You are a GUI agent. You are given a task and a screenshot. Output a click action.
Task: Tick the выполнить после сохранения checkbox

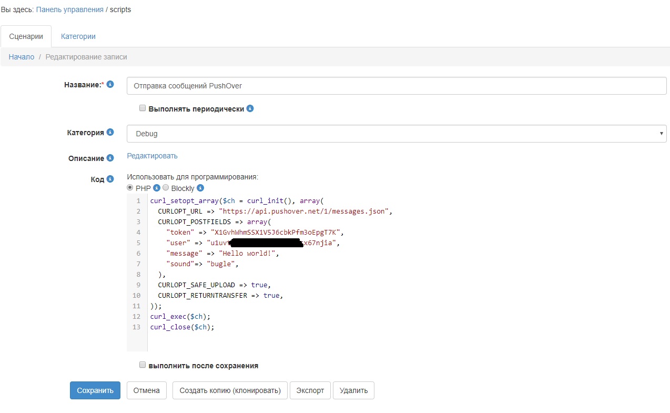[x=142, y=365]
